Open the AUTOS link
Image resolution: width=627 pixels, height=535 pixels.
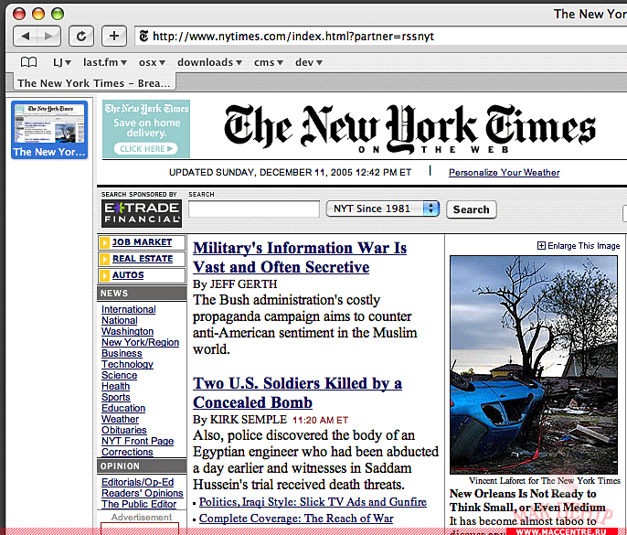tap(128, 275)
